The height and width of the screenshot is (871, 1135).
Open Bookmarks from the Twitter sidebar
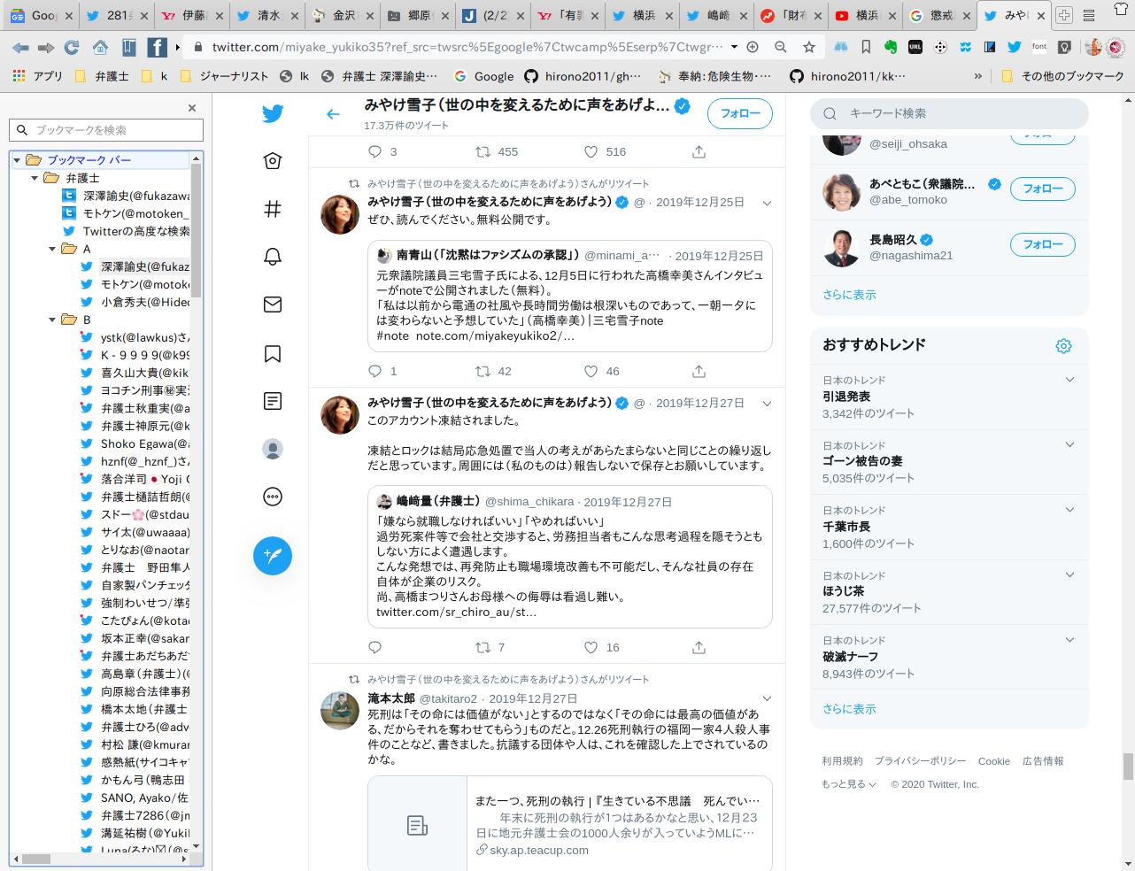click(273, 353)
